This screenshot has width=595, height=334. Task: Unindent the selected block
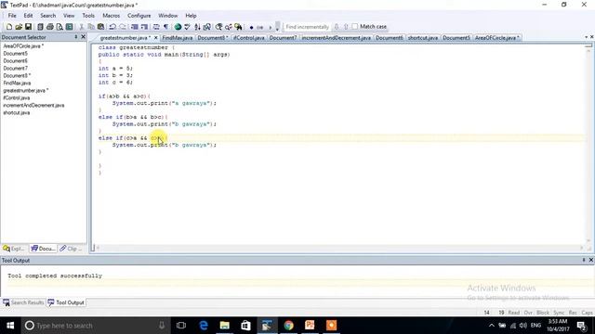(144, 27)
